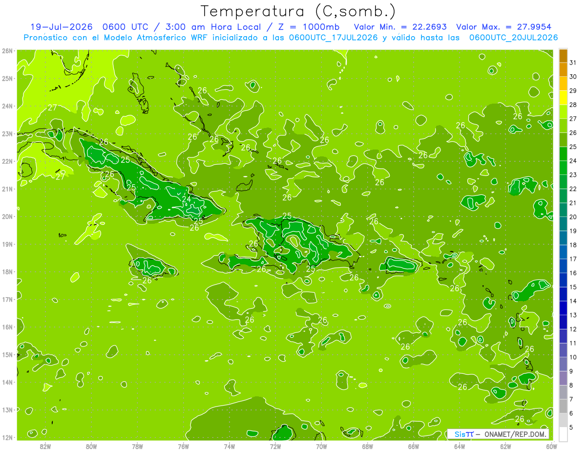The height and width of the screenshot is (453, 586).
Task: Click legend scale value 5
Action: [572, 428]
